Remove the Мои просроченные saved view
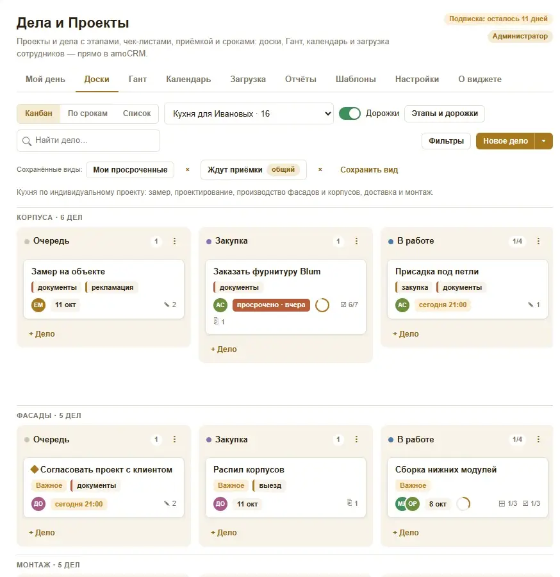This screenshot has height=577, width=560. [188, 170]
